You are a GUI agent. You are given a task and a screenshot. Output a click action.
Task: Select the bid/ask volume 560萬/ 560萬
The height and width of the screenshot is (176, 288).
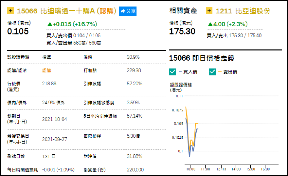click(87, 43)
